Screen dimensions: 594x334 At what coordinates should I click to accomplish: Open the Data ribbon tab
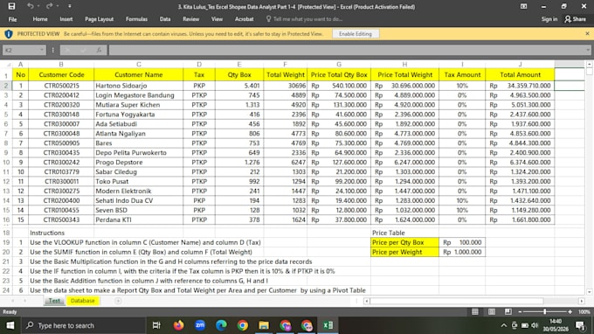(x=165, y=19)
